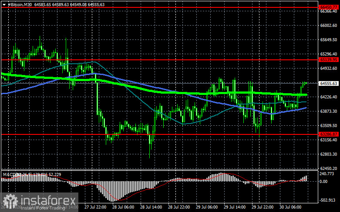Click the 28 Jul 14:00 time label
The image size is (340, 212).
point(151,207)
